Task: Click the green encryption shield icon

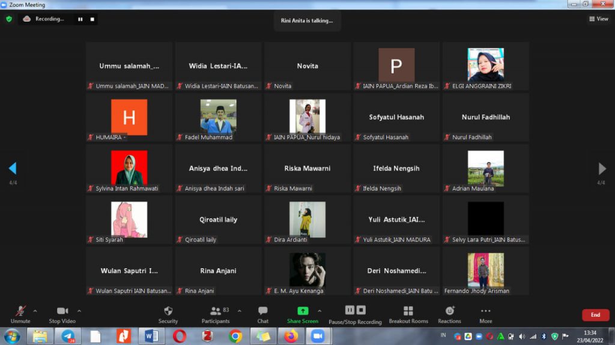Action: pos(8,19)
